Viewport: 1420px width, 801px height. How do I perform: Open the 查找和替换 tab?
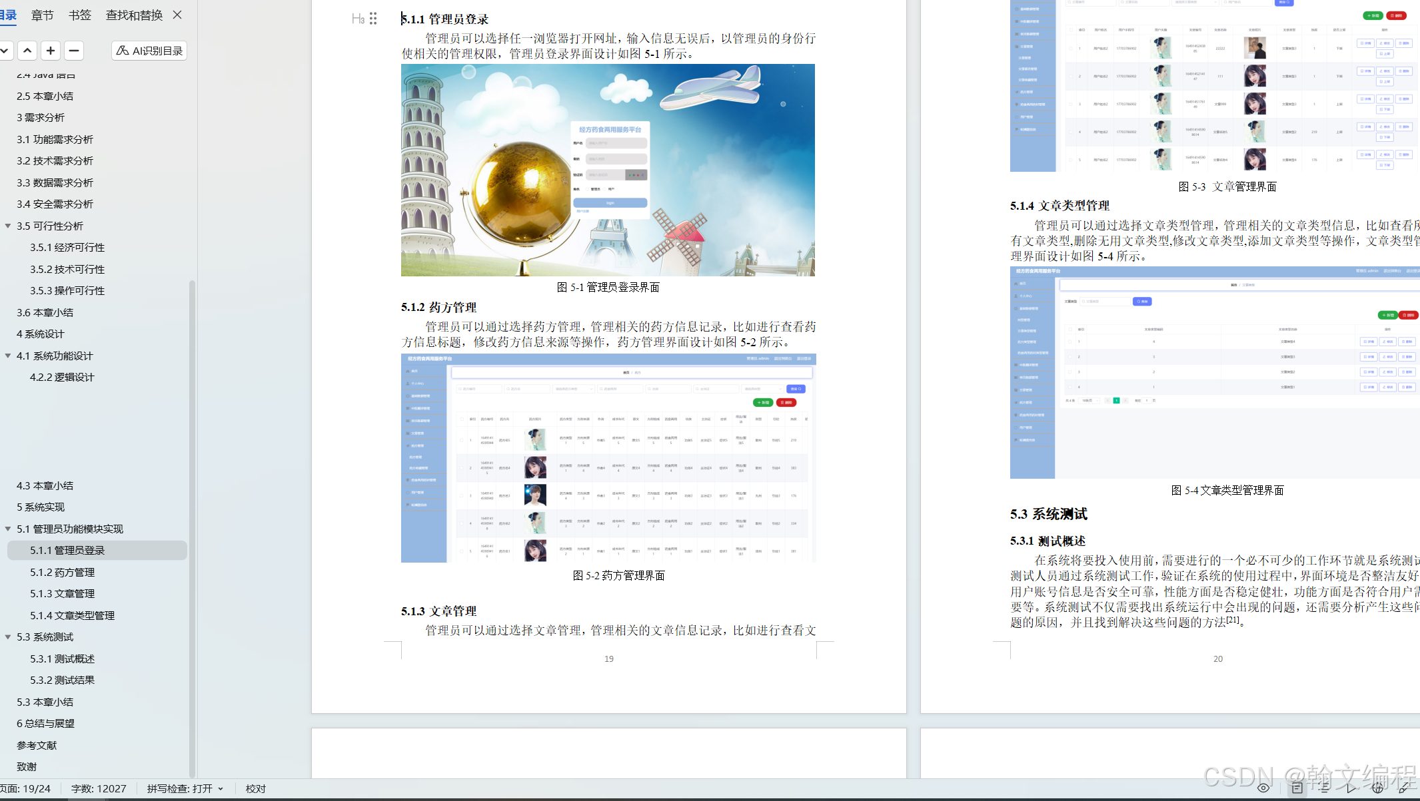tap(134, 15)
